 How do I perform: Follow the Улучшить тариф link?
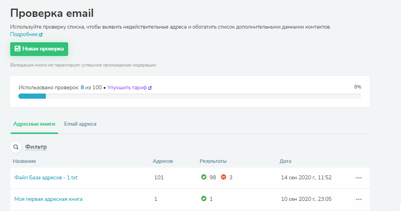[x=127, y=88]
